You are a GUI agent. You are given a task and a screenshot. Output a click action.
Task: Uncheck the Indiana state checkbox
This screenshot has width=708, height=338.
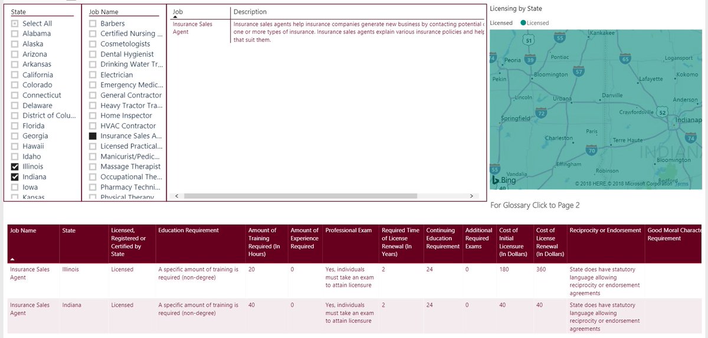click(15, 177)
